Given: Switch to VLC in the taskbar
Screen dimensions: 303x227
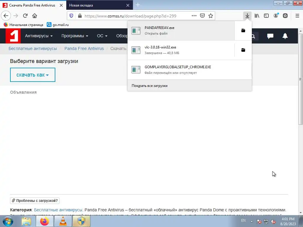Looking at the screenshot, I should [63, 221].
